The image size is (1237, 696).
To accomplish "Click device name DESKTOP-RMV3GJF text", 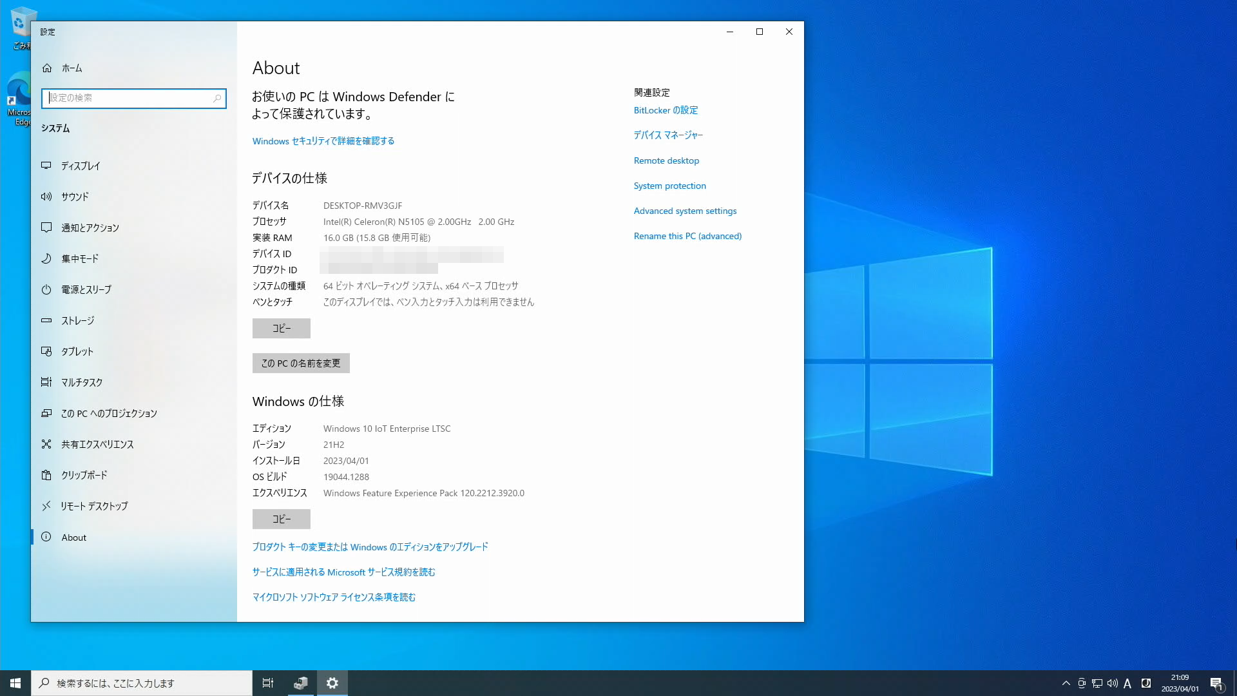I will pos(363,206).
